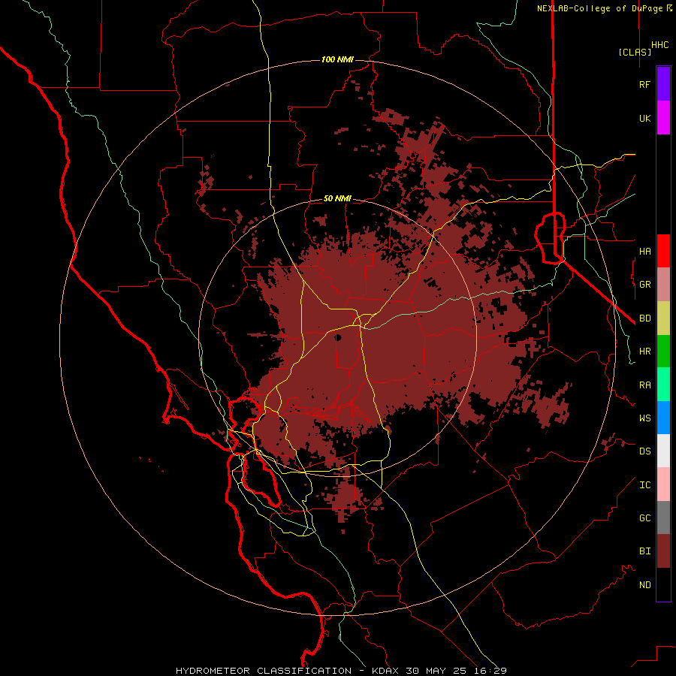Click the RF legend label
The width and height of the screenshot is (676, 676).
click(645, 84)
